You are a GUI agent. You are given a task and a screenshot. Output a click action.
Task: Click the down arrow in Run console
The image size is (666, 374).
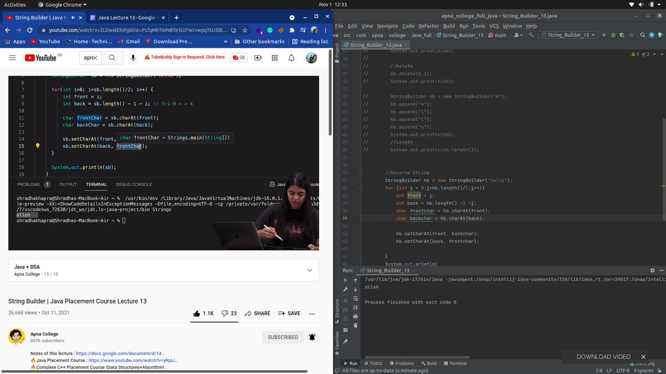[356, 289]
